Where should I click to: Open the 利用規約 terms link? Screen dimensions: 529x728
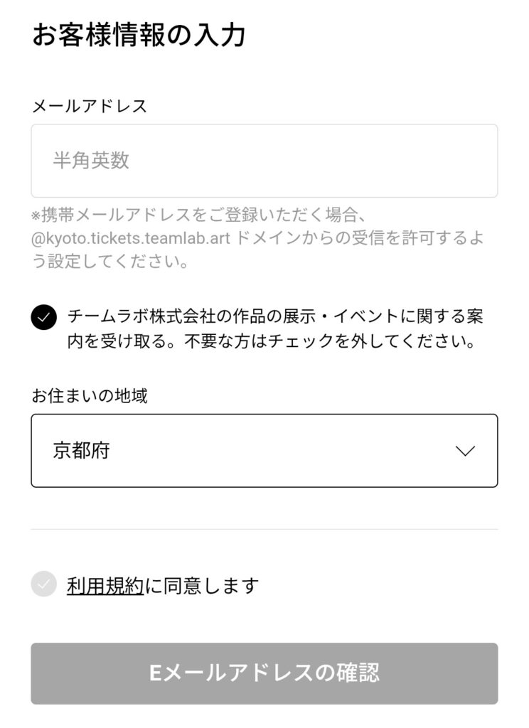coord(105,586)
